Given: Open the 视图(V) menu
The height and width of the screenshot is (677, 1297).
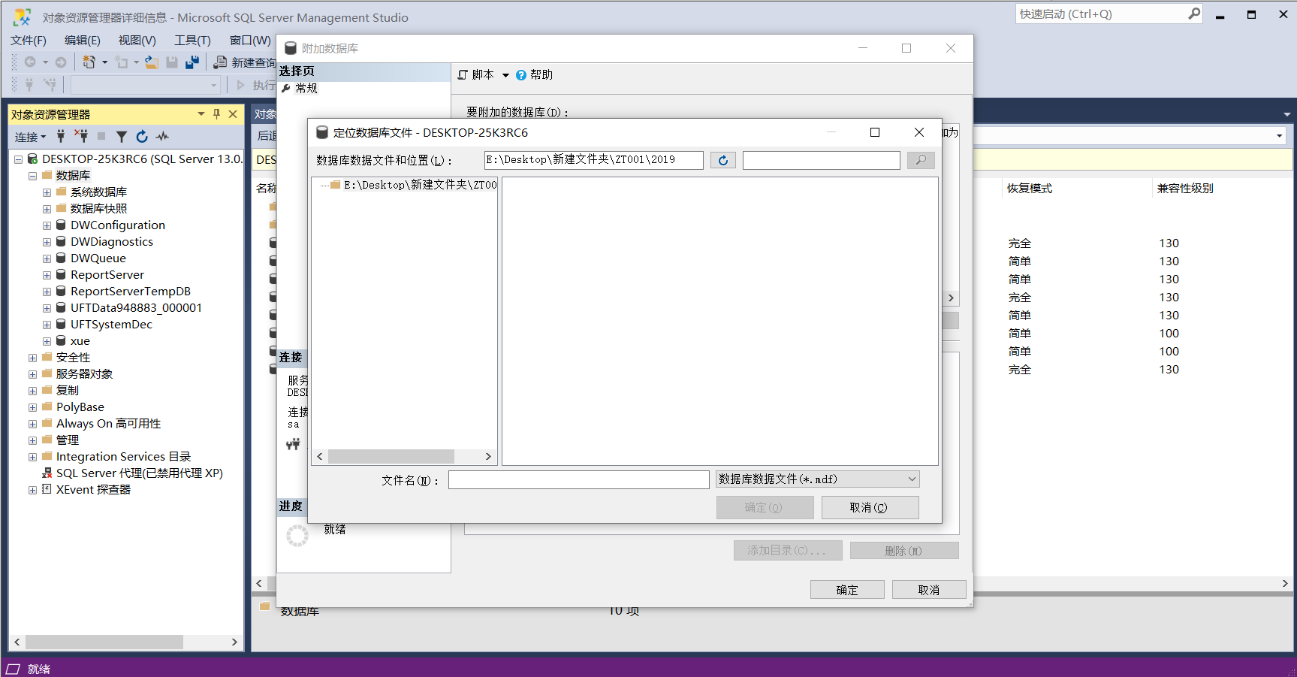Looking at the screenshot, I should coord(137,40).
